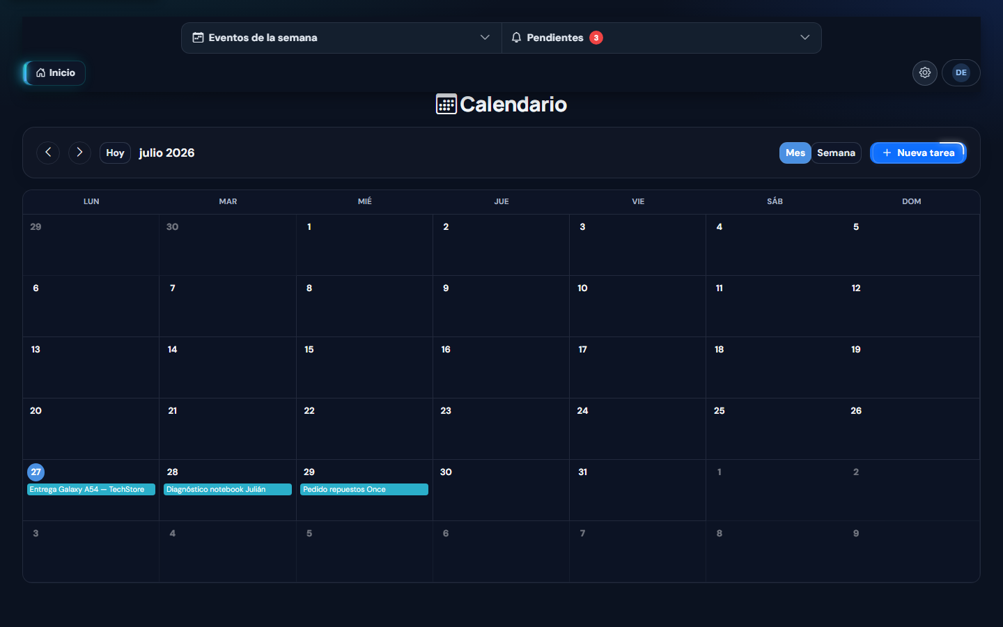Screen dimensions: 1003x627
Task: Go to previous month with left chevron
Action: [48, 153]
